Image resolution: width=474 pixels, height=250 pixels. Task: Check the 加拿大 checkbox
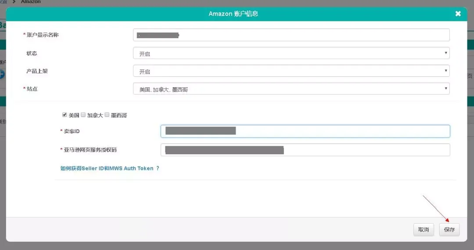click(x=83, y=115)
